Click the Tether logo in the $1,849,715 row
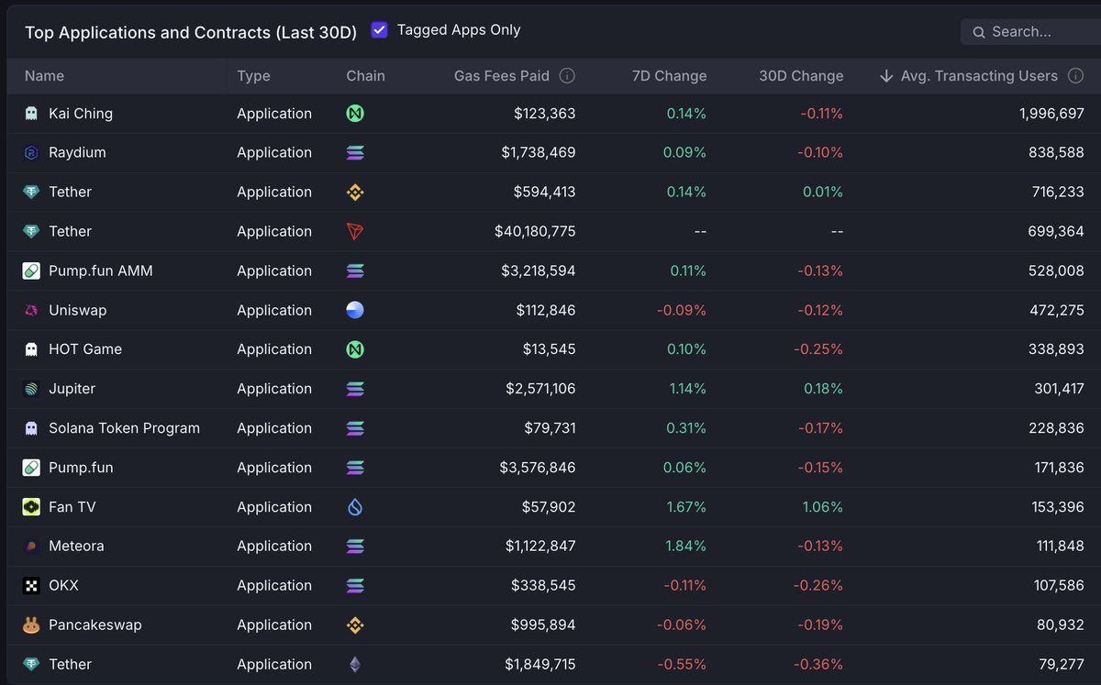This screenshot has height=685, width=1101. pos(31,665)
